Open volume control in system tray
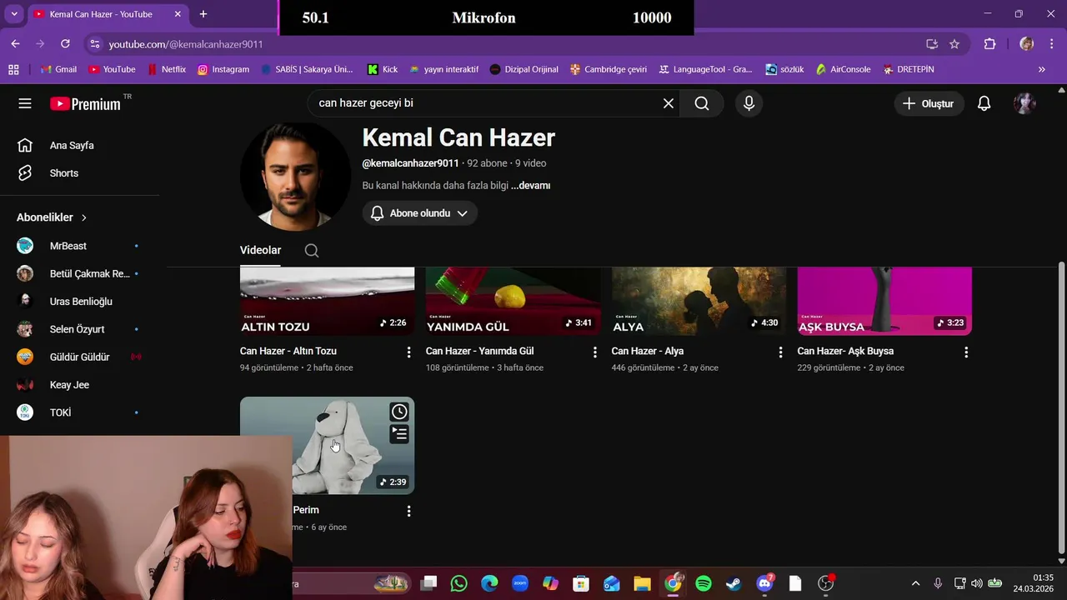Viewport: 1067px width, 600px height. 976,583
